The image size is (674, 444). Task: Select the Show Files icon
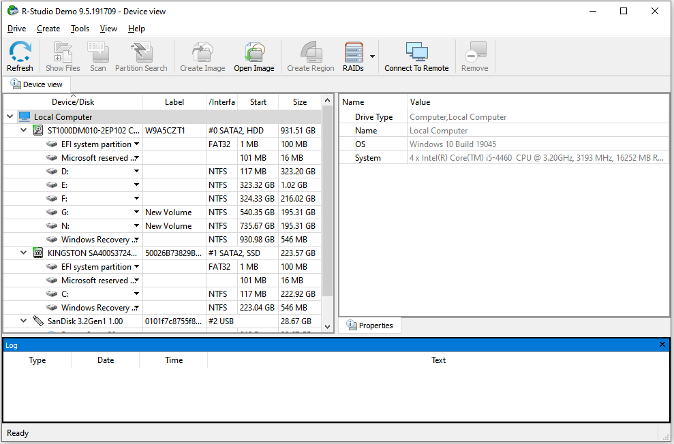[63, 56]
